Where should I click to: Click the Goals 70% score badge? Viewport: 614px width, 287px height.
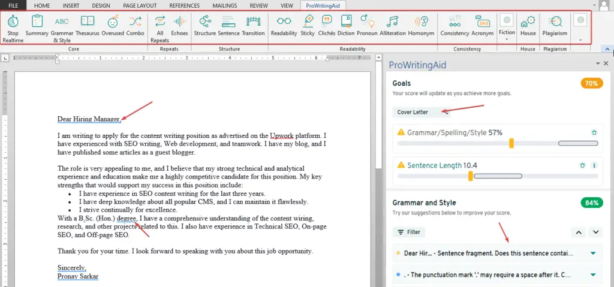[592, 83]
